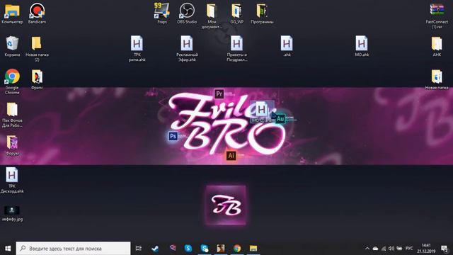Select the Программы folder

coord(262,13)
